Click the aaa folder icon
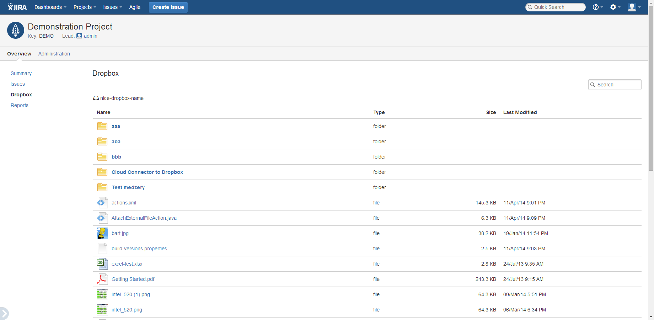This screenshot has height=320, width=654. (x=102, y=126)
